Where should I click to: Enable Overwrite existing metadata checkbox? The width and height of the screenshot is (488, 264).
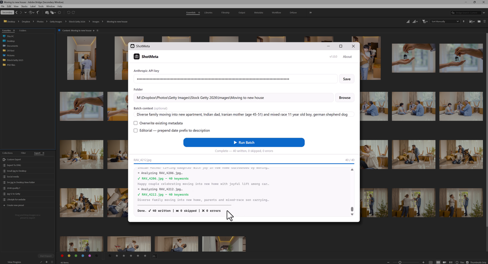pos(135,123)
